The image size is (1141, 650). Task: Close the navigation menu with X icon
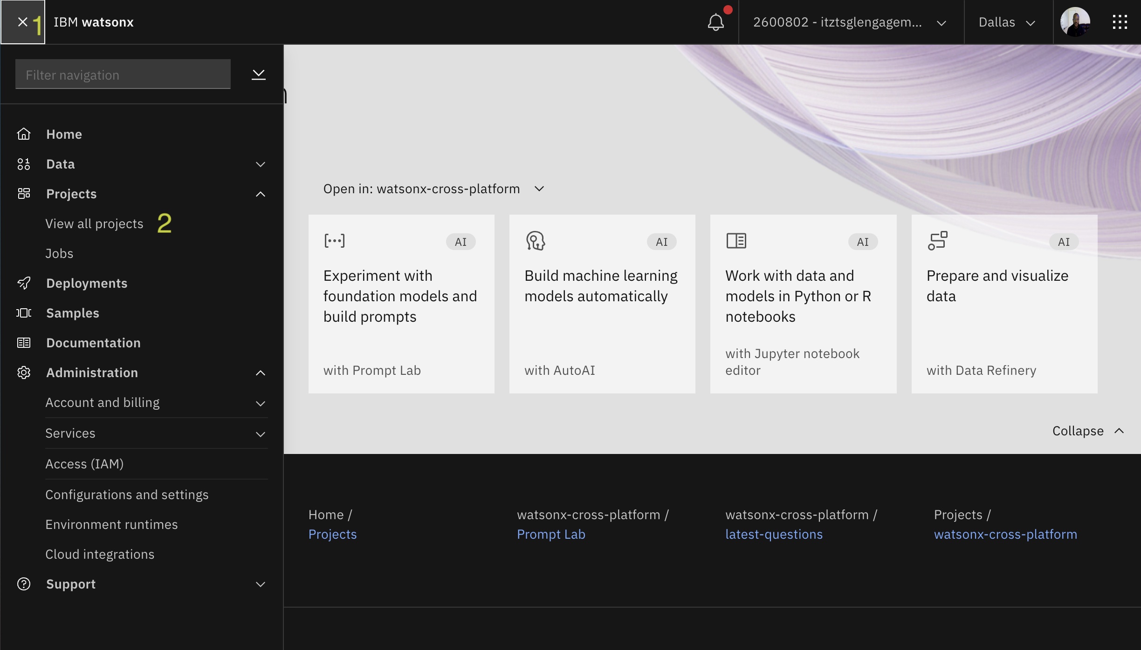(22, 22)
